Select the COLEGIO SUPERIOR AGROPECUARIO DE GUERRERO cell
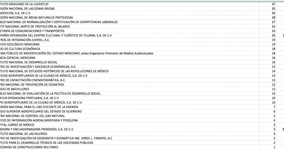The height and width of the screenshot is (149, 284). pyautogui.click(x=41, y=111)
